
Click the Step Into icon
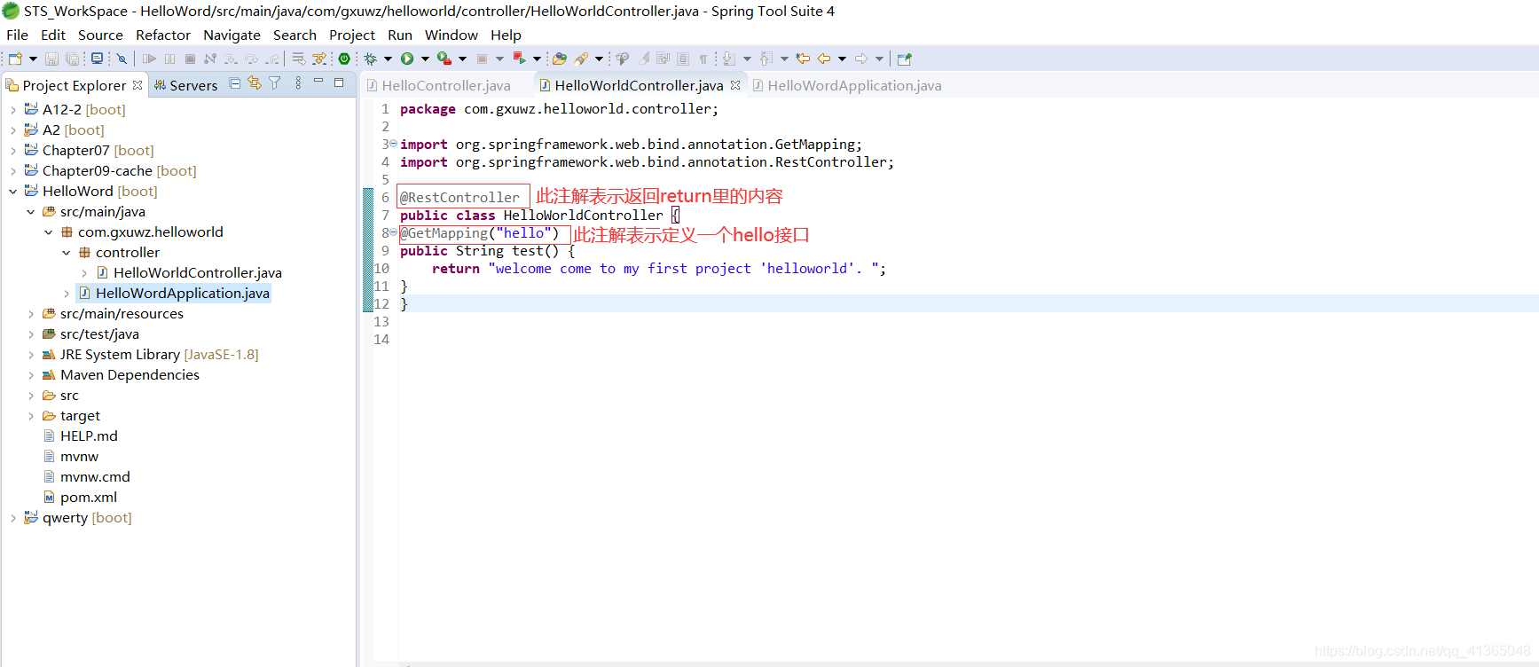[231, 59]
